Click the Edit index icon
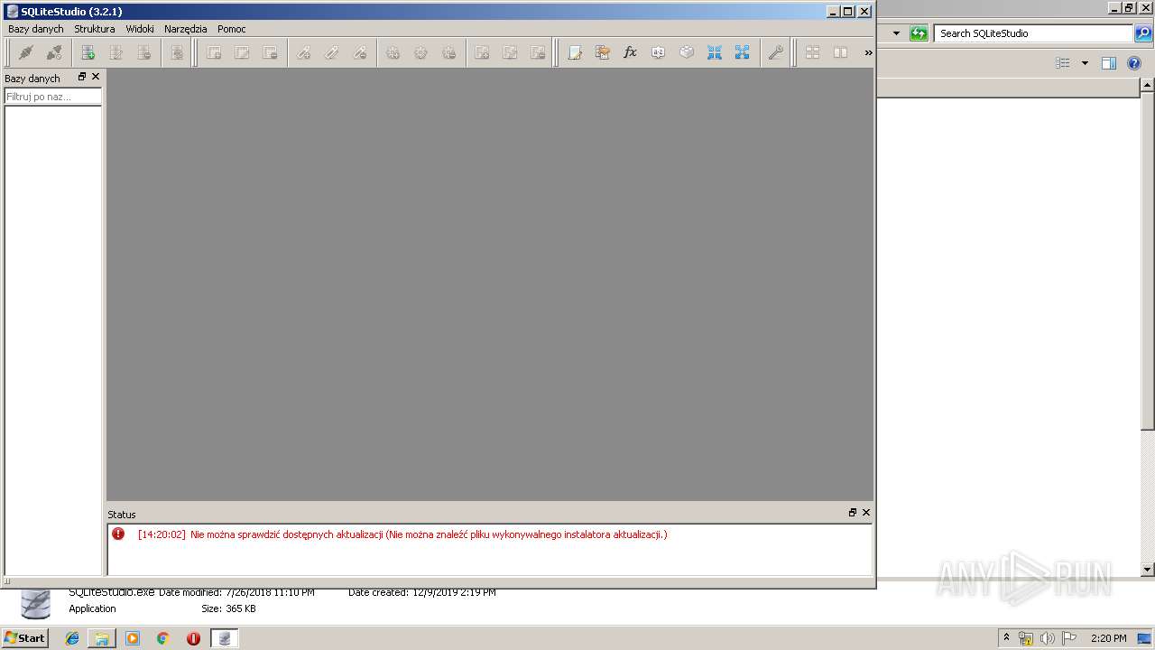The width and height of the screenshot is (1155, 650). click(332, 52)
